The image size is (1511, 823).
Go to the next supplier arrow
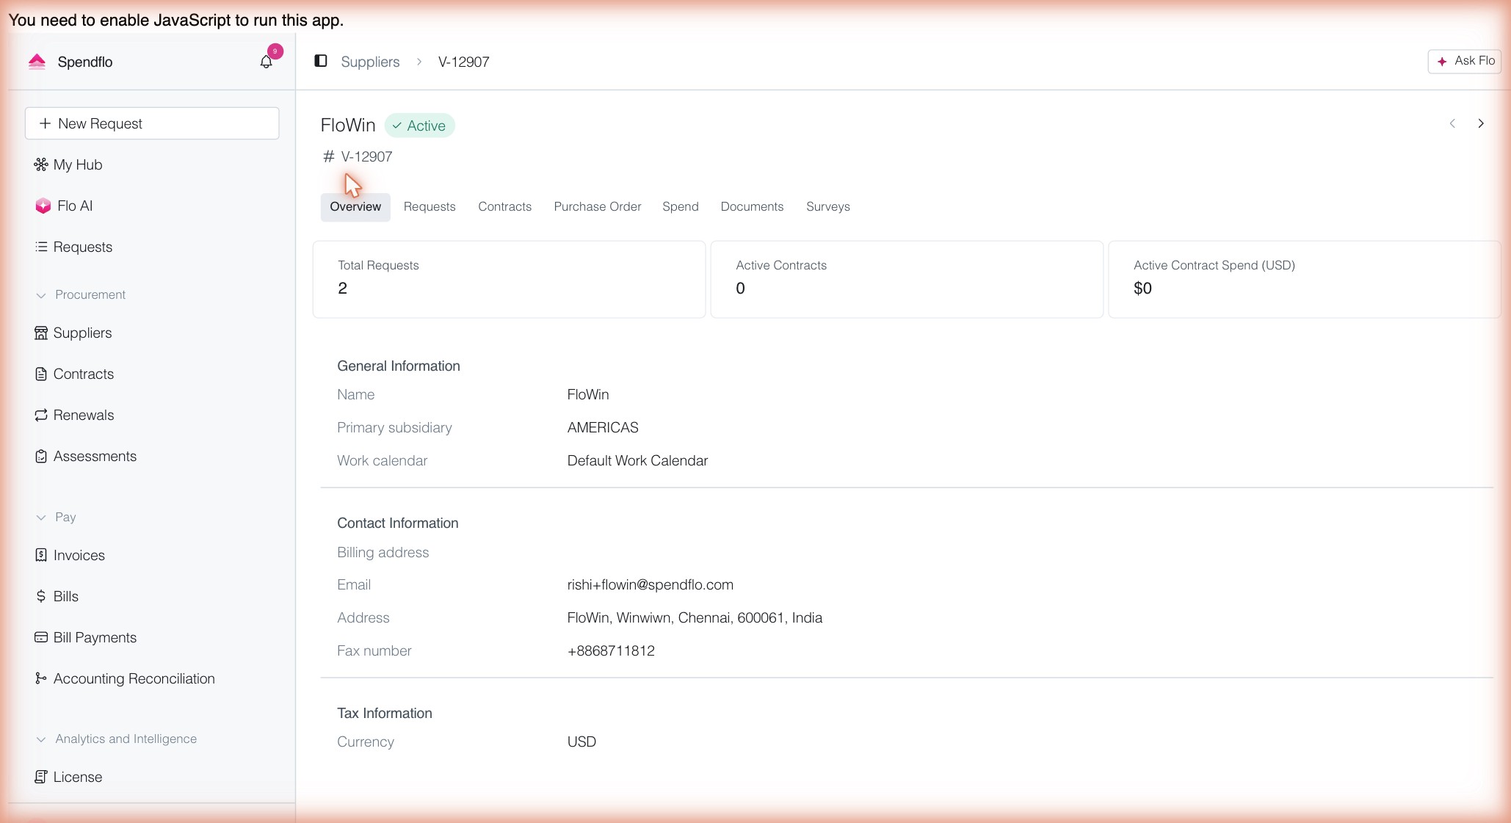click(1481, 123)
